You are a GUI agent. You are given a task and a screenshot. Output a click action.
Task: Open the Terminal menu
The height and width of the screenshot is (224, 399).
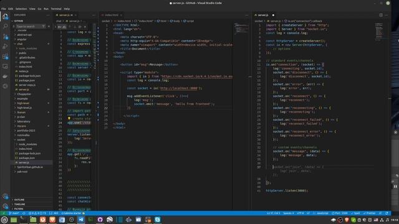(x=56, y=9)
